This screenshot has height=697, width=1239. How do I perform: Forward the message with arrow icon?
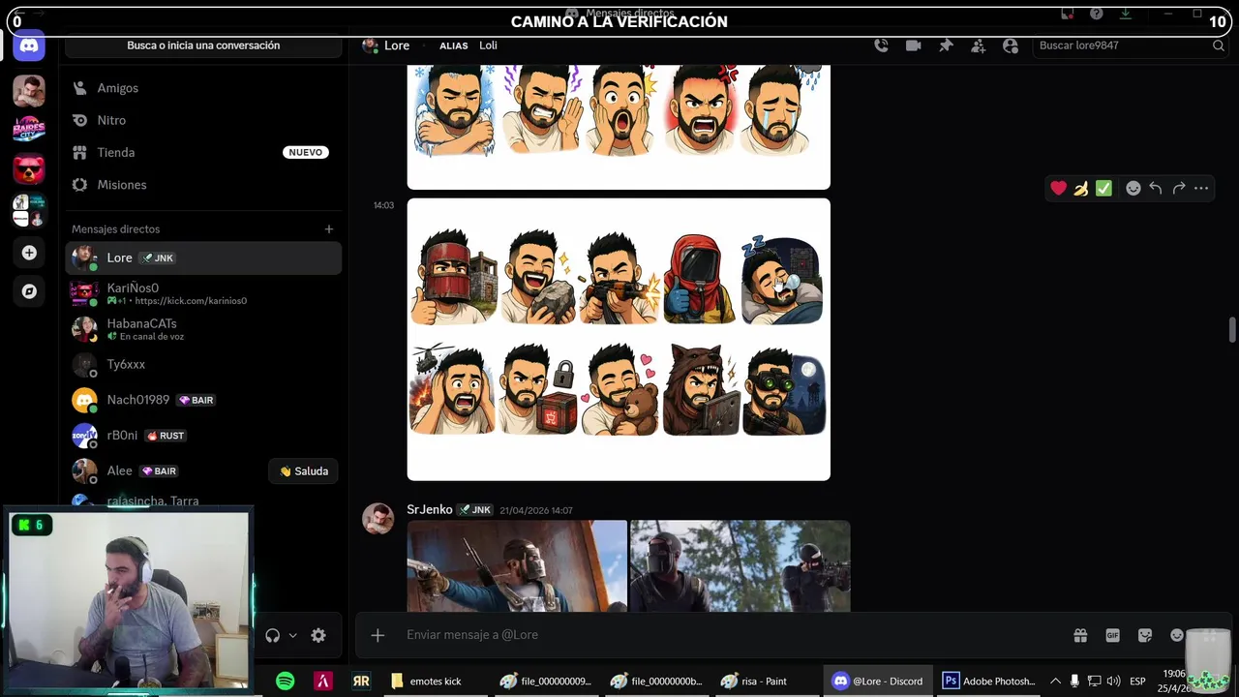tap(1178, 188)
